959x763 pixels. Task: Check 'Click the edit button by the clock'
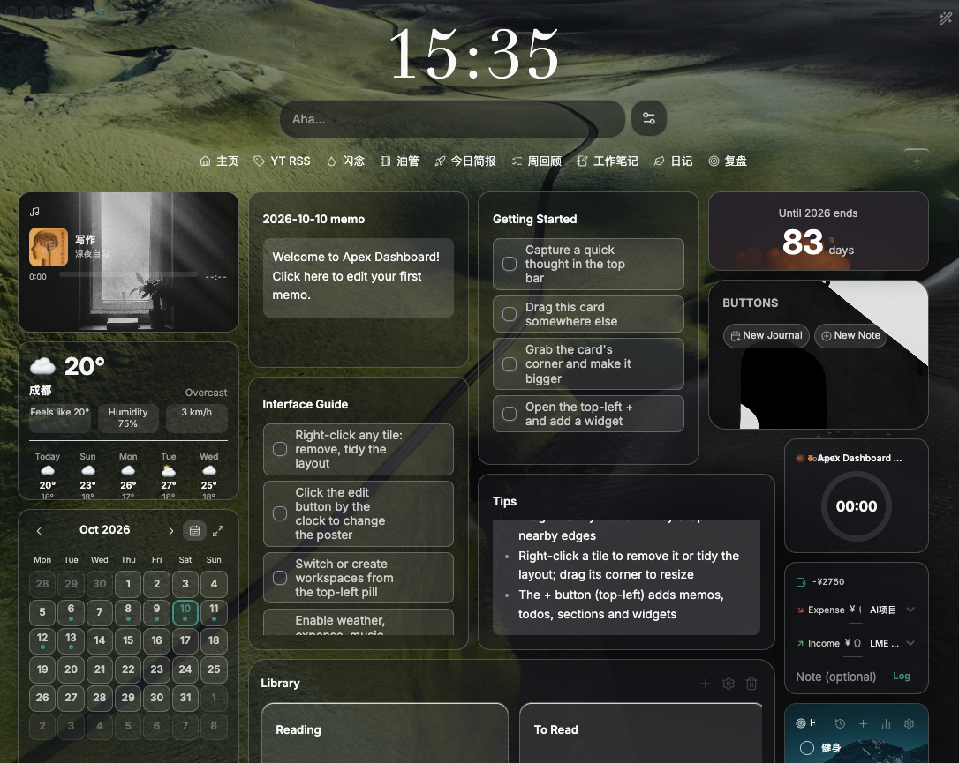coord(280,513)
